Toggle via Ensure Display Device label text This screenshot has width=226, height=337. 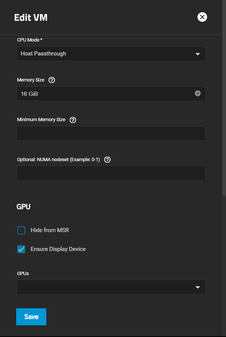(x=58, y=249)
